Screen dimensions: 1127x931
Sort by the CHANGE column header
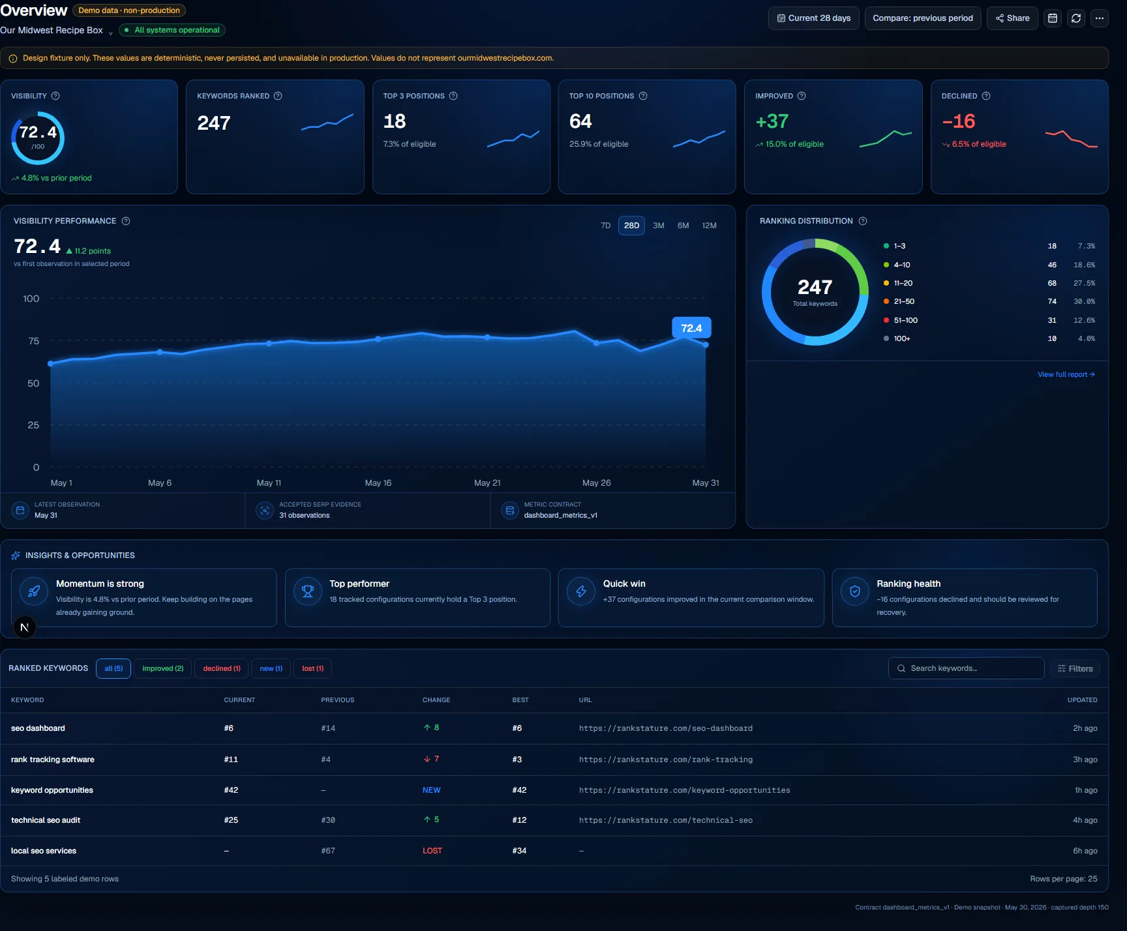click(436, 700)
